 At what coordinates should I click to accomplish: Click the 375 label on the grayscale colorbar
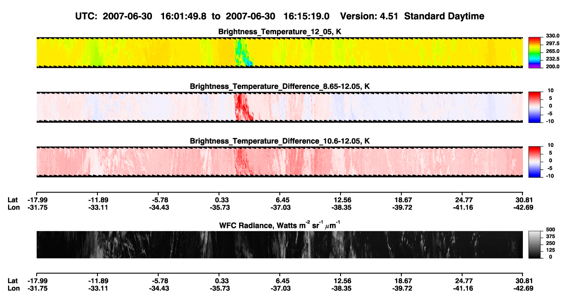551,237
